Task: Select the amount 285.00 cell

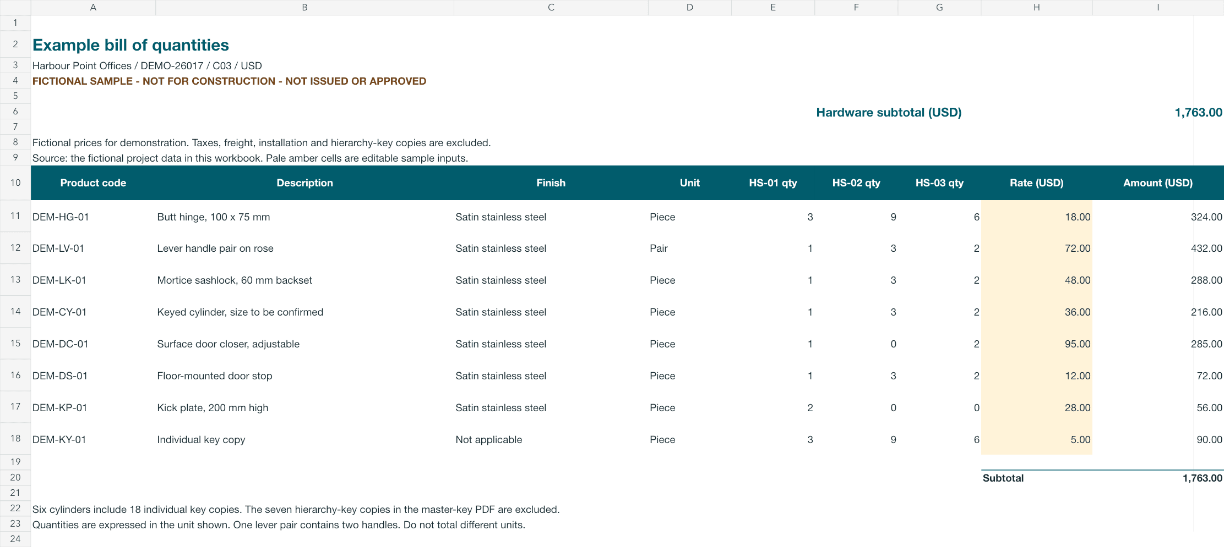Action: point(1158,344)
